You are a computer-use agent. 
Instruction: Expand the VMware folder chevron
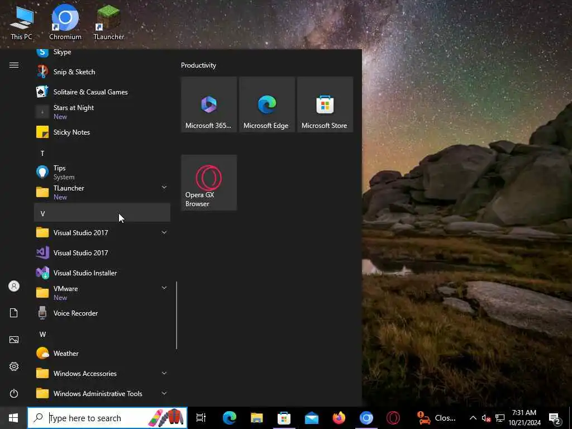pyautogui.click(x=164, y=288)
